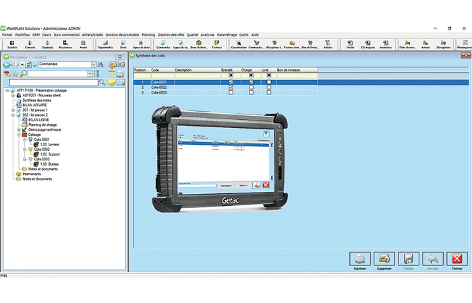472x303 pixels.
Task: Open the Gestion de production menu
Action: point(123,35)
